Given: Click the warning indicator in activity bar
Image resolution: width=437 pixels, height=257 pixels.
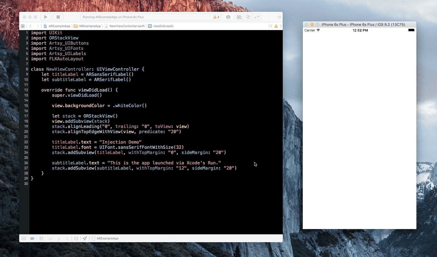Looking at the screenshot, I should [216, 17].
